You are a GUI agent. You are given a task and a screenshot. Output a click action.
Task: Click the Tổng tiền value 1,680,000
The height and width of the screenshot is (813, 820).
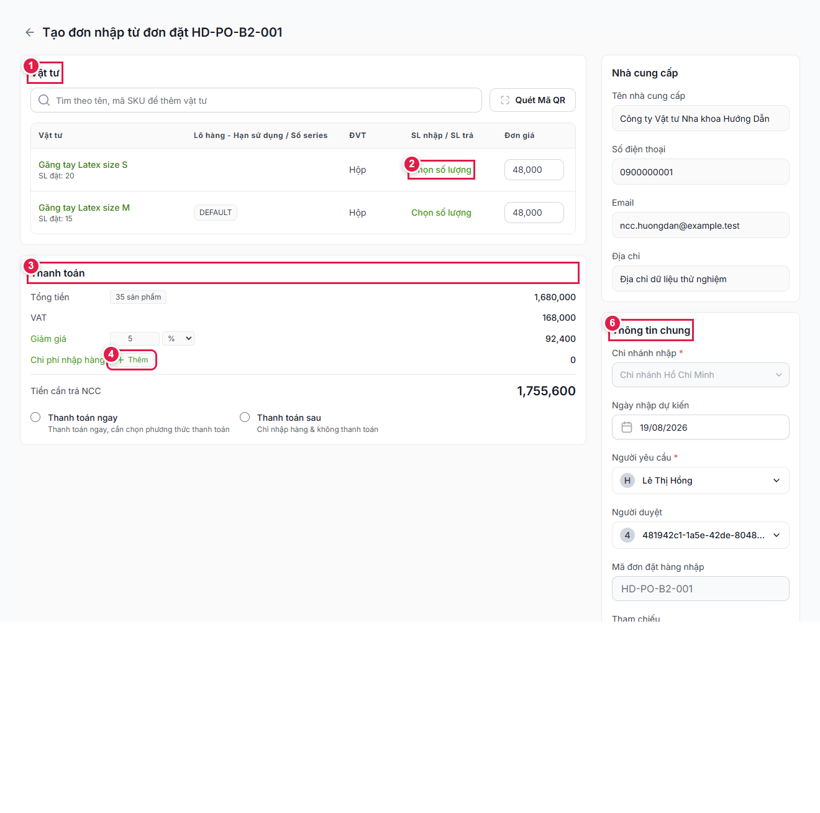(555, 297)
